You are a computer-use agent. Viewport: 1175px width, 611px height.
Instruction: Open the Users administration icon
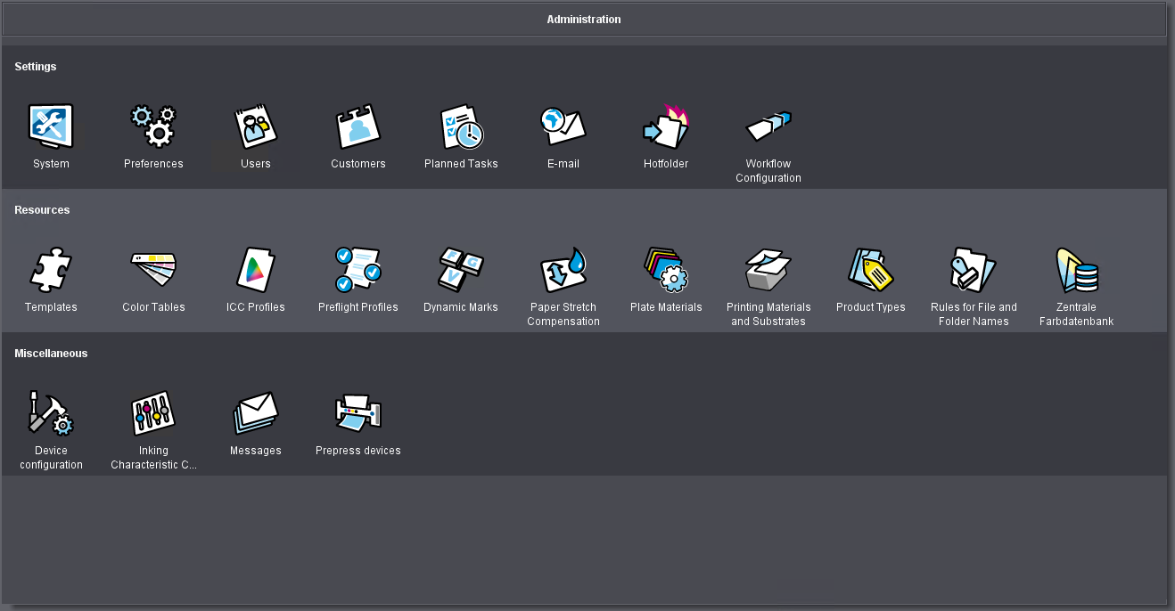pos(256,126)
